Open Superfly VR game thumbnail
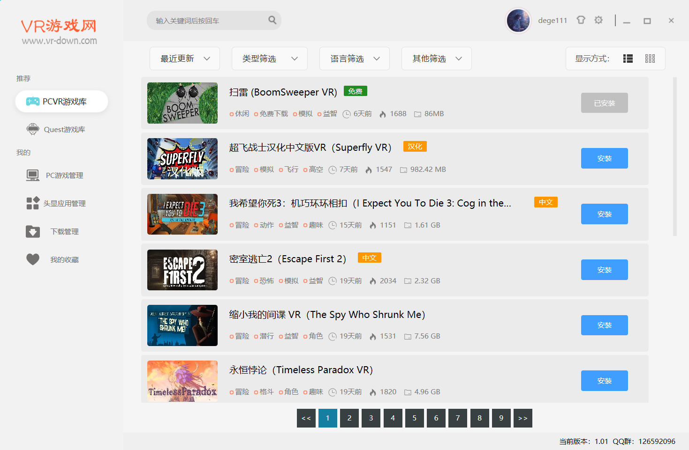Screen dimensions: 689x450 tap(182, 159)
